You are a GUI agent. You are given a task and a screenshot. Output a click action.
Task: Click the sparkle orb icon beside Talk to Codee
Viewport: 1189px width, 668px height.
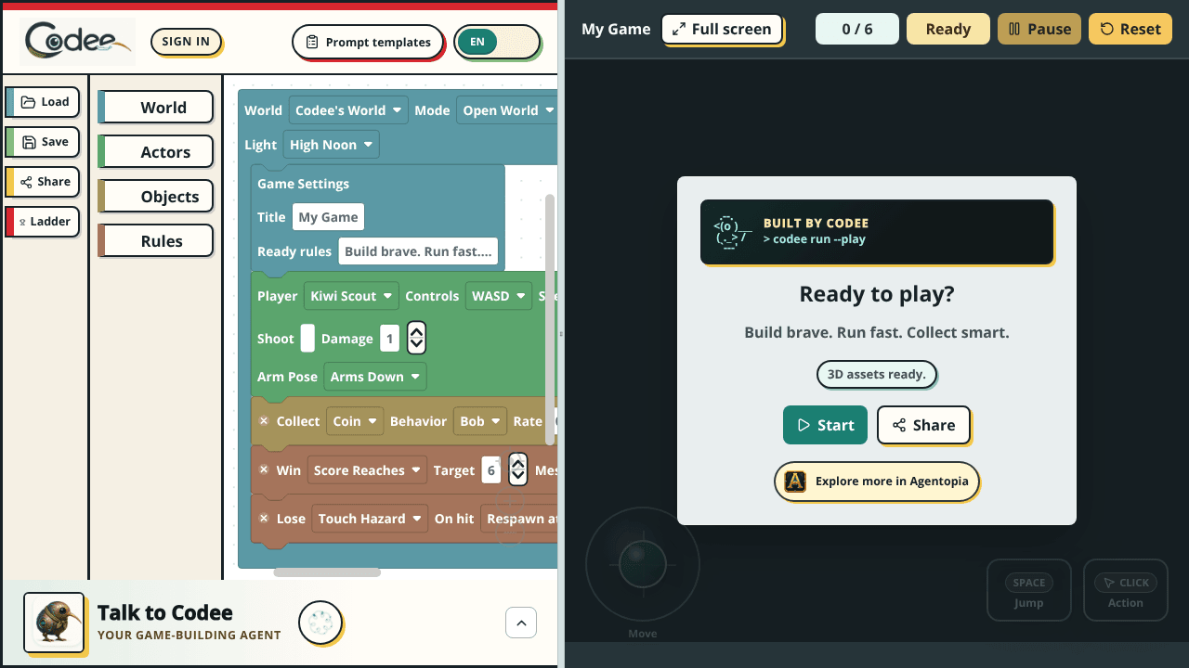pos(320,623)
